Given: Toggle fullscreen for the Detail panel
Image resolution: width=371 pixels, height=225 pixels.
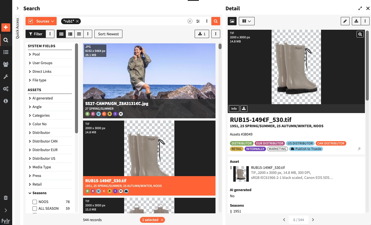Looking at the screenshot, I should tap(360, 8).
